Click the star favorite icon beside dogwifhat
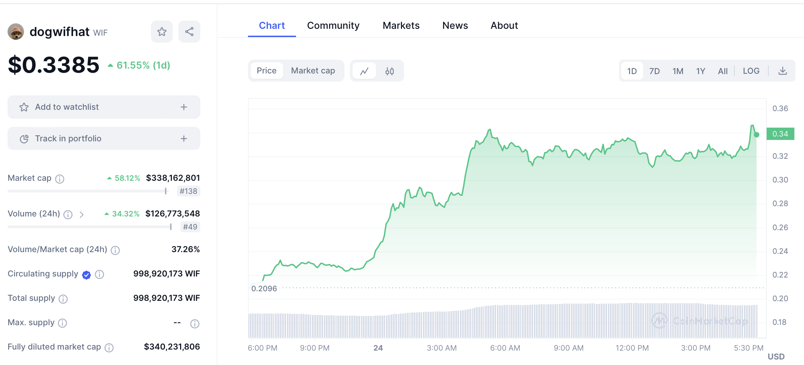Screen dimensions: 804x365 pos(162,32)
